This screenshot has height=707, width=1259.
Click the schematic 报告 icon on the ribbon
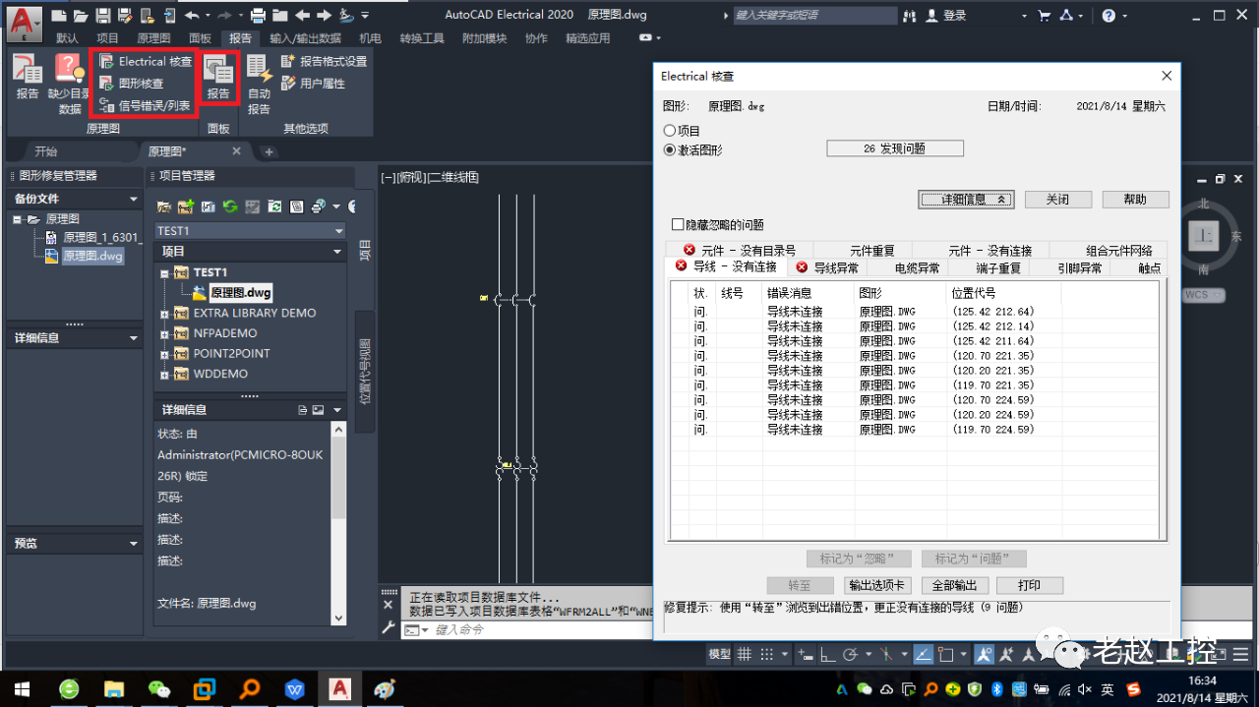coord(28,77)
